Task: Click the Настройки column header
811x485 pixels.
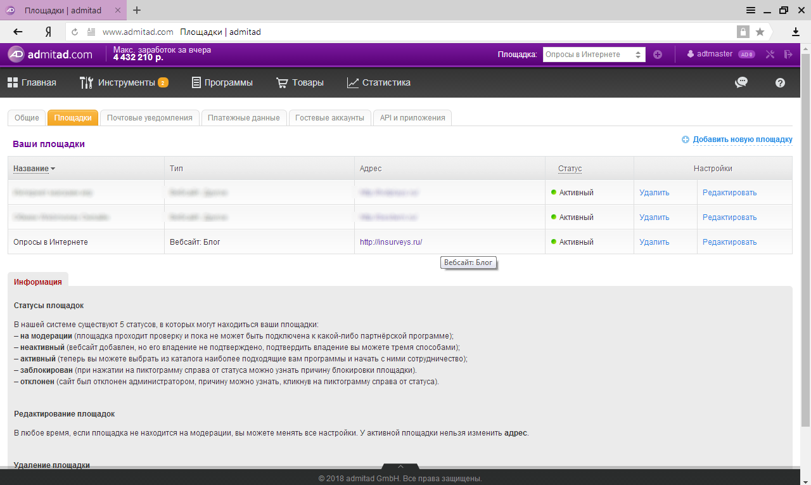Action: pos(713,169)
